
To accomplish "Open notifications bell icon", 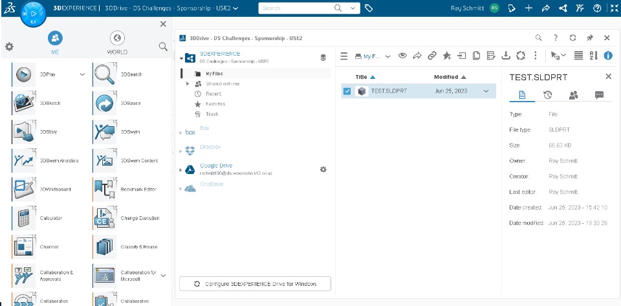I will [512, 8].
